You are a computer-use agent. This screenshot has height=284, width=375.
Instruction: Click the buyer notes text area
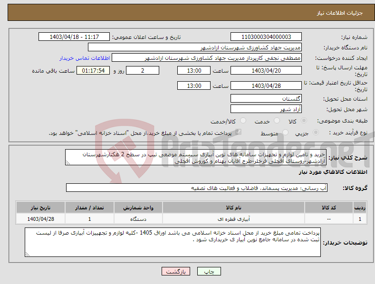pyautogui.click(x=173, y=242)
